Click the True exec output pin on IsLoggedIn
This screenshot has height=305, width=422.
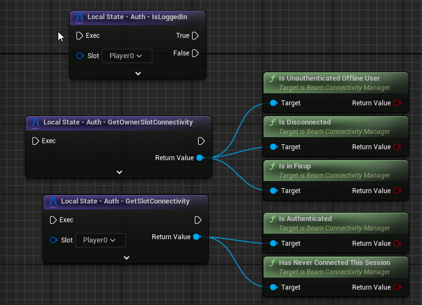pyautogui.click(x=195, y=36)
